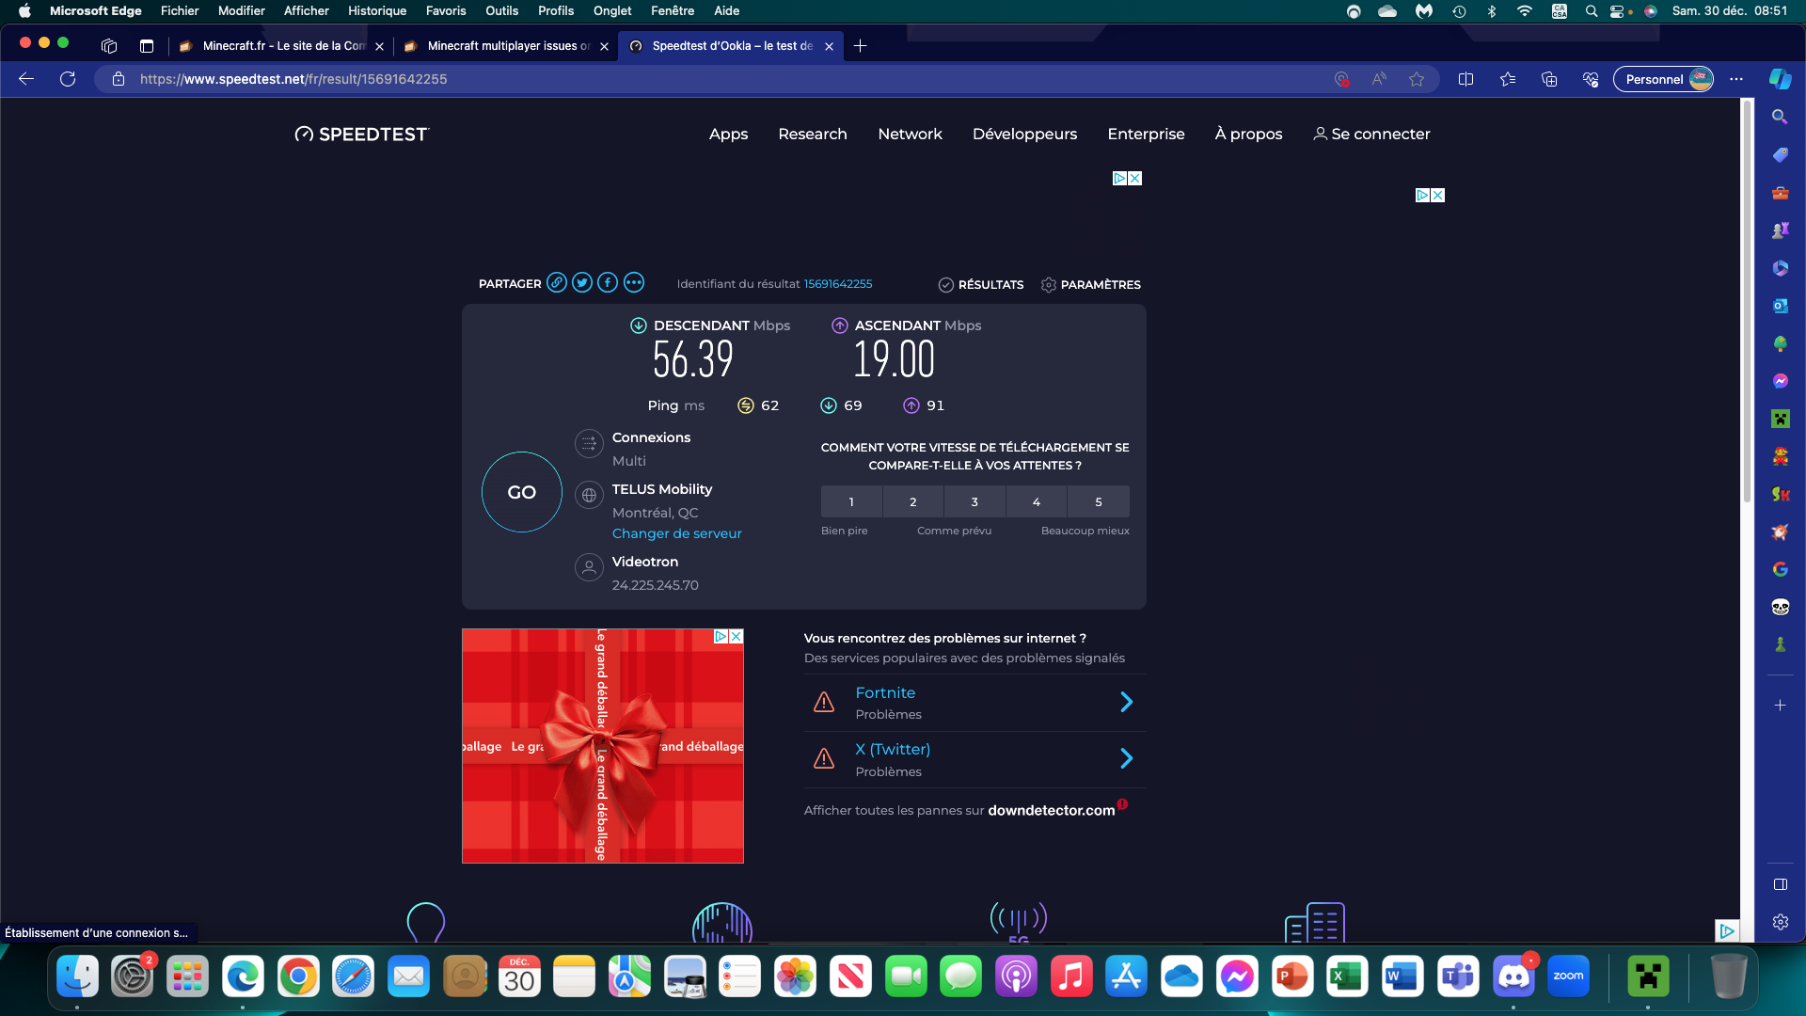Open the RÉSULTATS section

(x=981, y=284)
